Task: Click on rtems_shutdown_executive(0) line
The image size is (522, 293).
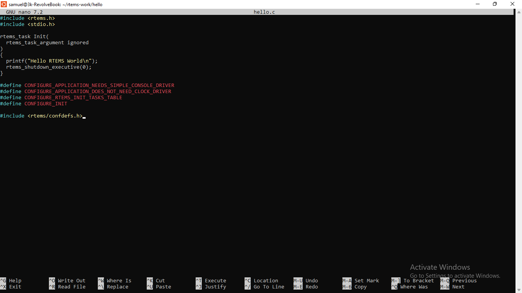Action: click(x=49, y=67)
